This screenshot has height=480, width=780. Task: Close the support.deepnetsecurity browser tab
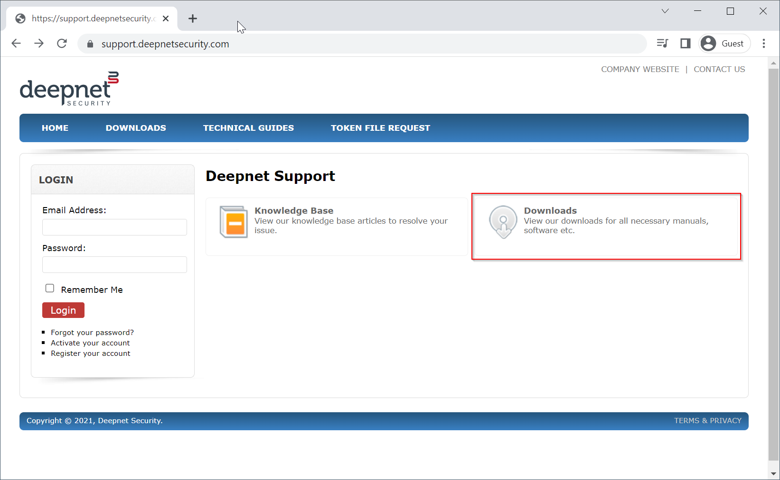[166, 18]
